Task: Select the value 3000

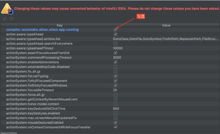Action: pyautogui.click(x=117, y=57)
